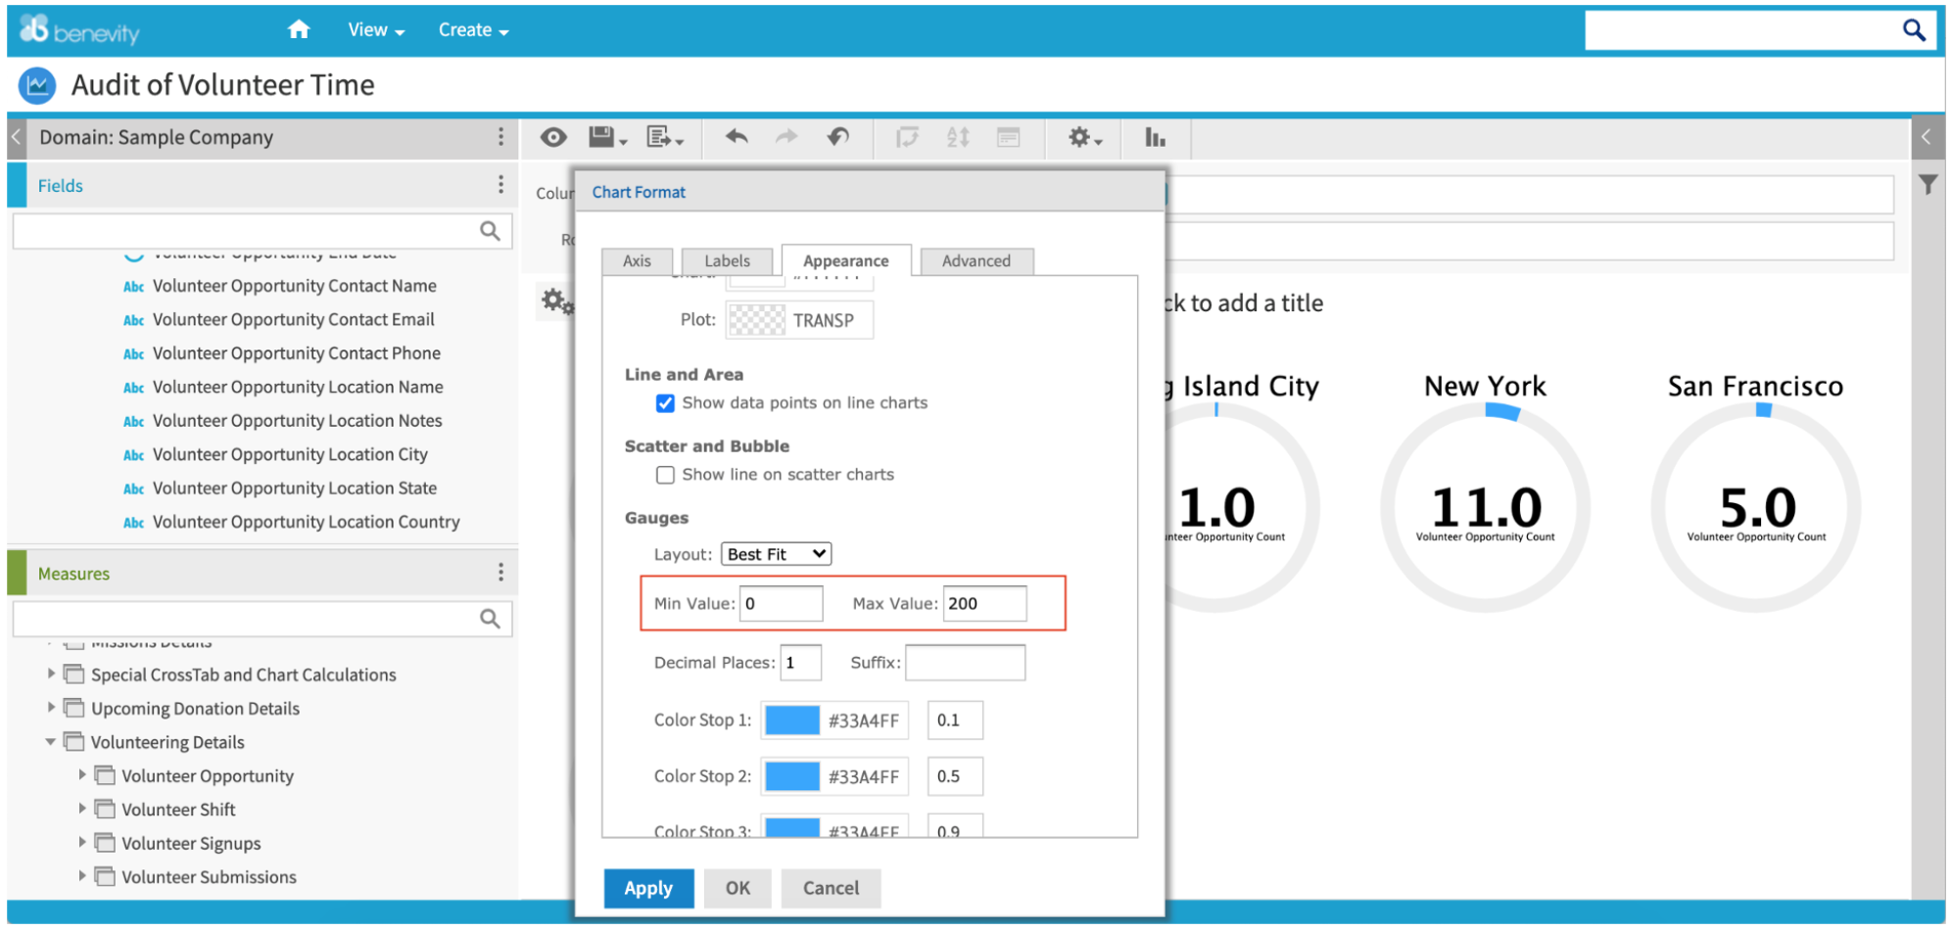Click the Max Value input field
This screenshot has width=1951, height=930.
(984, 603)
